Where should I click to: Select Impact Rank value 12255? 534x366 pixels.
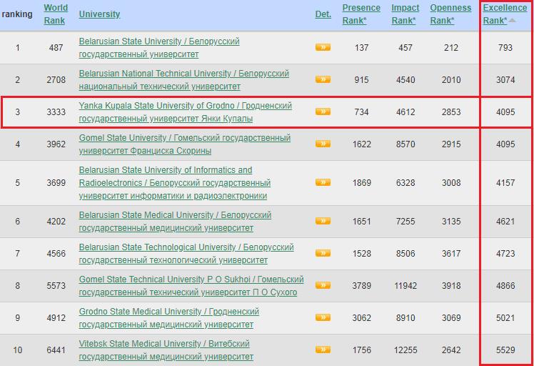(x=405, y=350)
